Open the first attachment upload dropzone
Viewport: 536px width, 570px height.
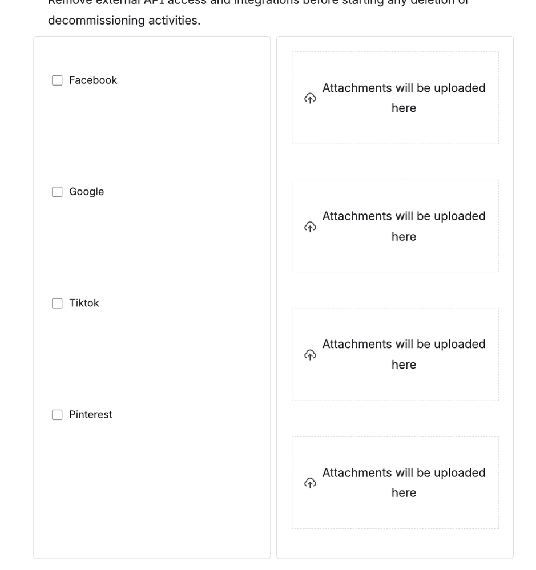[395, 98]
